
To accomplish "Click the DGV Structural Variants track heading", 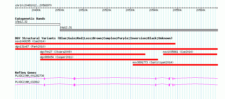I will [x=94, y=38].
